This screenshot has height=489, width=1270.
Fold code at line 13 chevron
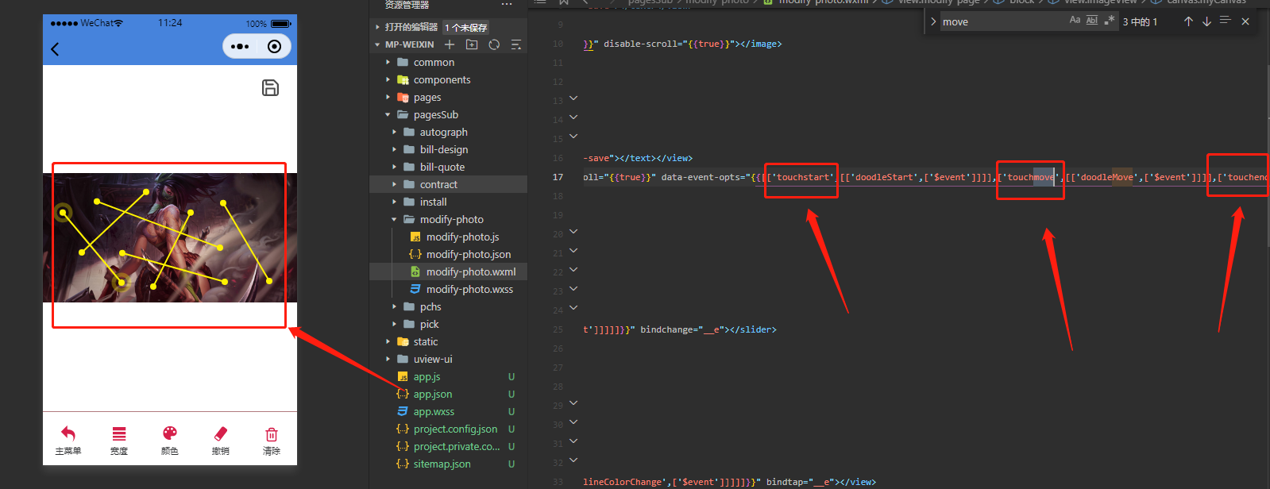[573, 98]
